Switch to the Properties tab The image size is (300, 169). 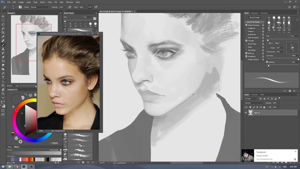255,13
